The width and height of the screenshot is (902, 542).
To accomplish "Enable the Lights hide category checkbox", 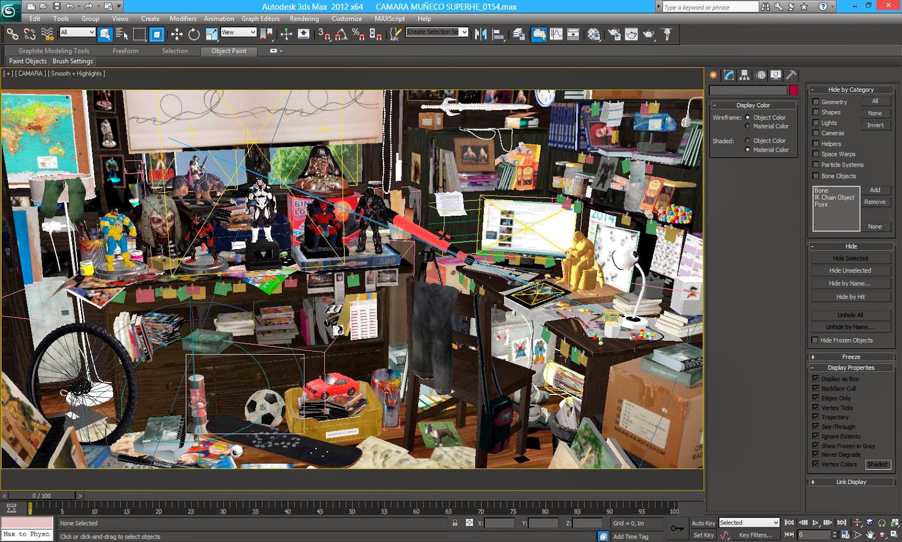I will tap(815, 123).
